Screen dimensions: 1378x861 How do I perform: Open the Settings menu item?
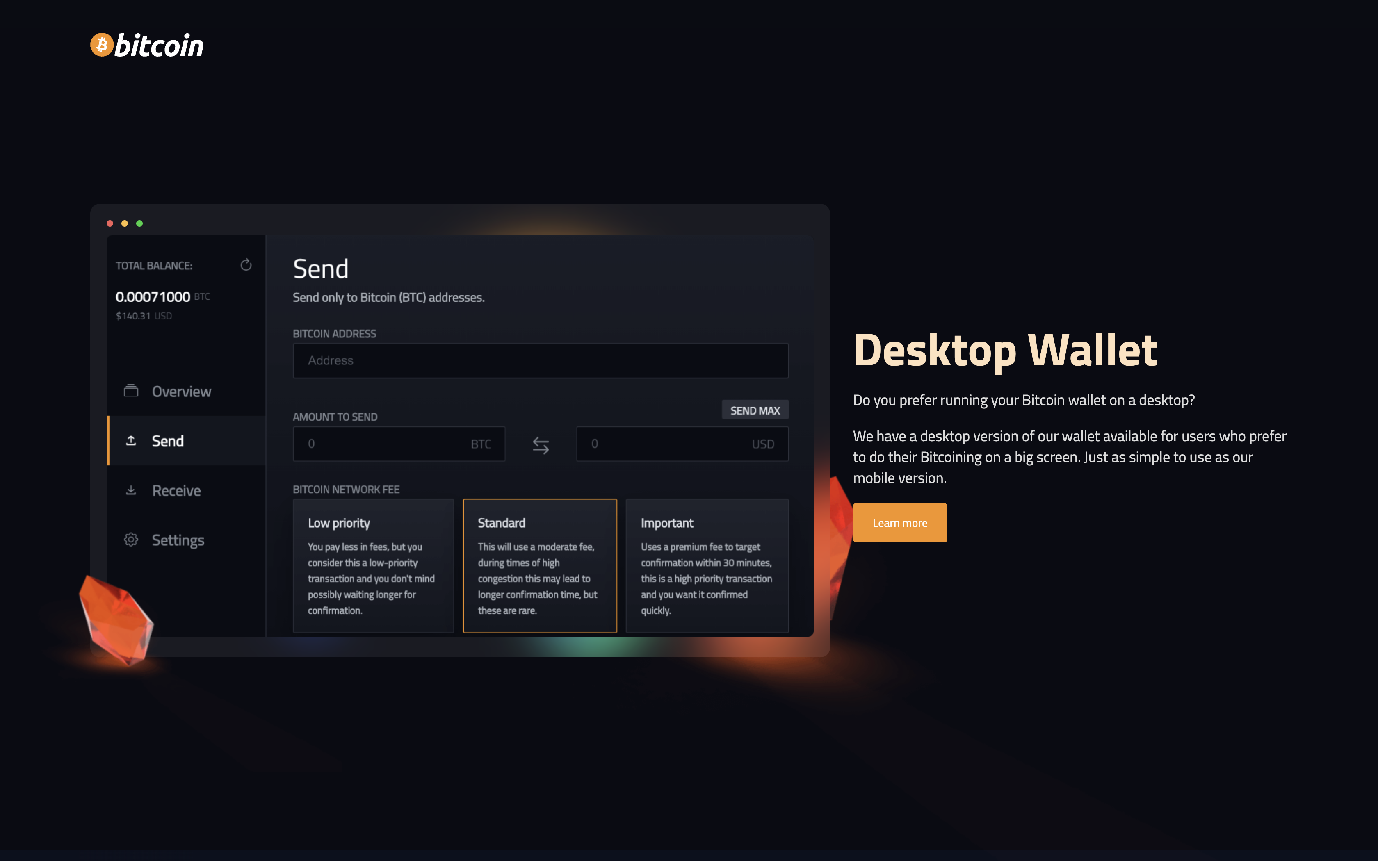[x=178, y=540]
